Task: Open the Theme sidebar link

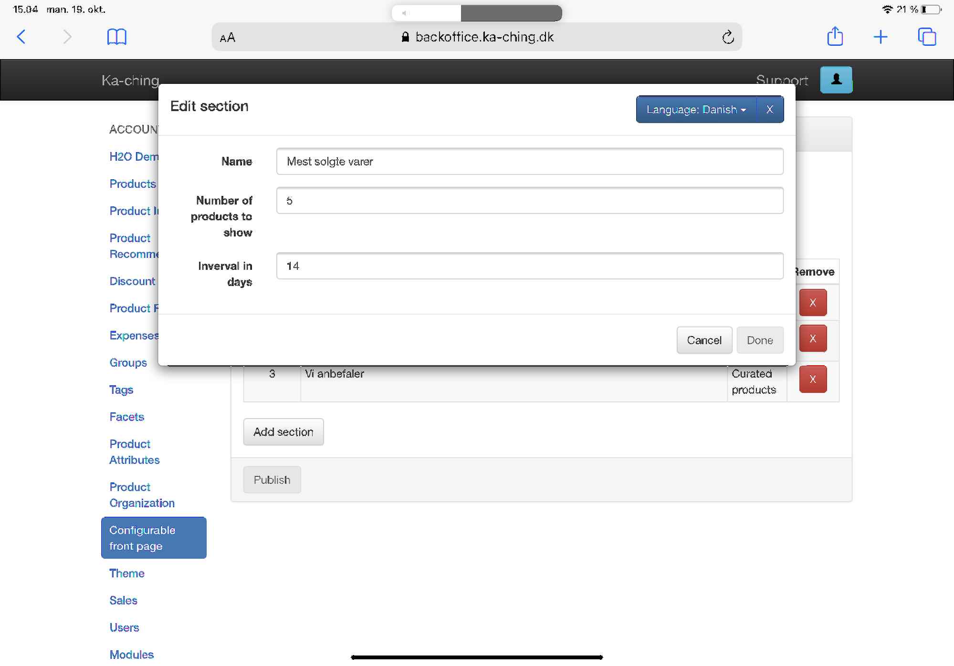Action: tap(127, 574)
